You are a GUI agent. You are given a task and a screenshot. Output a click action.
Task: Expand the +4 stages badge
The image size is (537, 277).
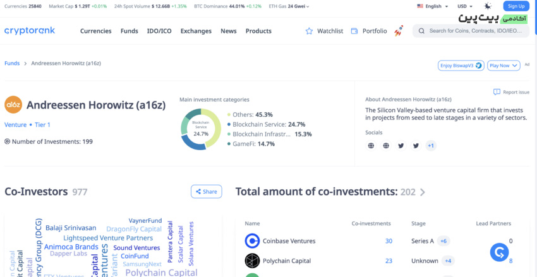click(448, 261)
